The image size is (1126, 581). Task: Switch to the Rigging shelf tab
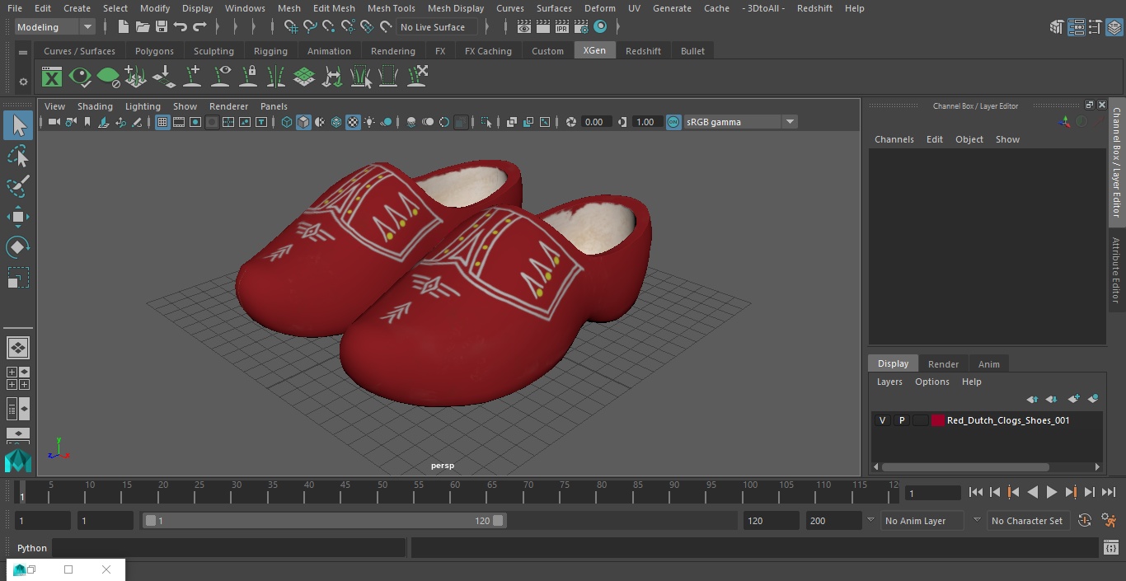[x=270, y=51]
